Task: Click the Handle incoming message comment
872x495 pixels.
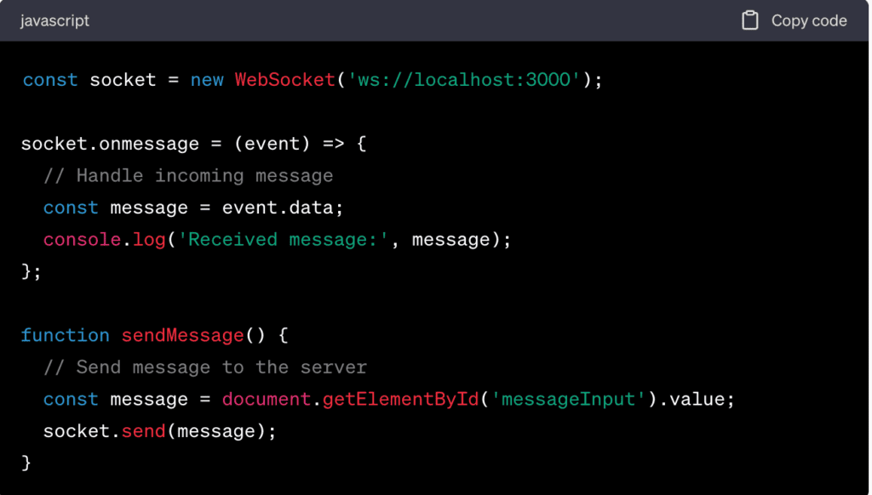Action: [188, 176]
